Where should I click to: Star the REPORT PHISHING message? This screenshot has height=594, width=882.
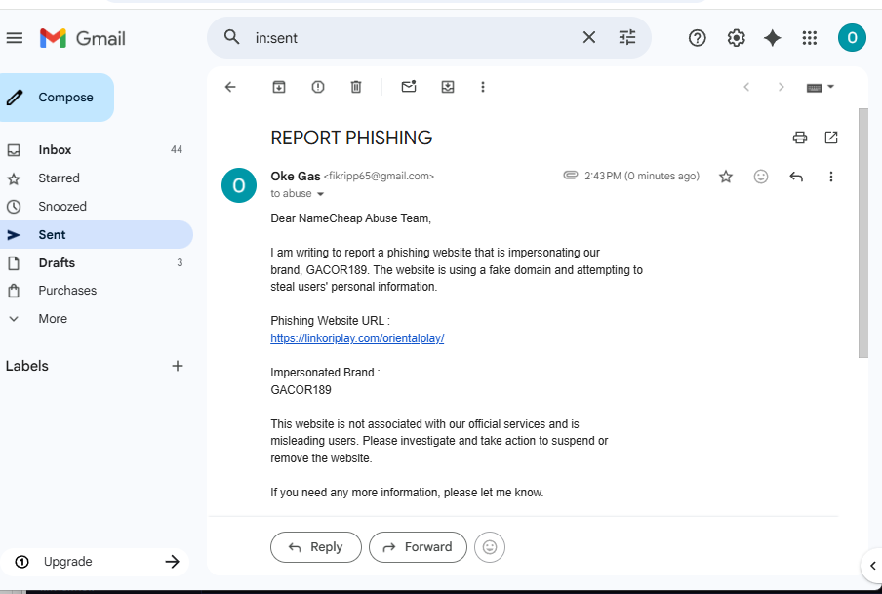[x=726, y=177]
